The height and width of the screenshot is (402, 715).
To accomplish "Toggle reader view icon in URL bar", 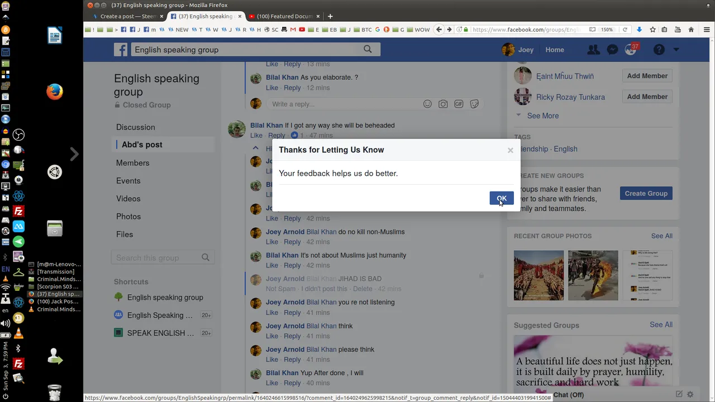I will (x=592, y=30).
